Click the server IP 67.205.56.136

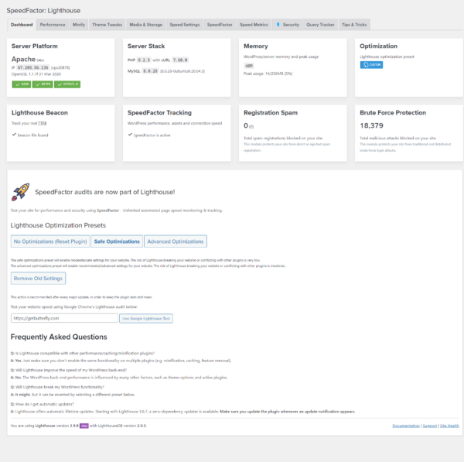coord(32,67)
